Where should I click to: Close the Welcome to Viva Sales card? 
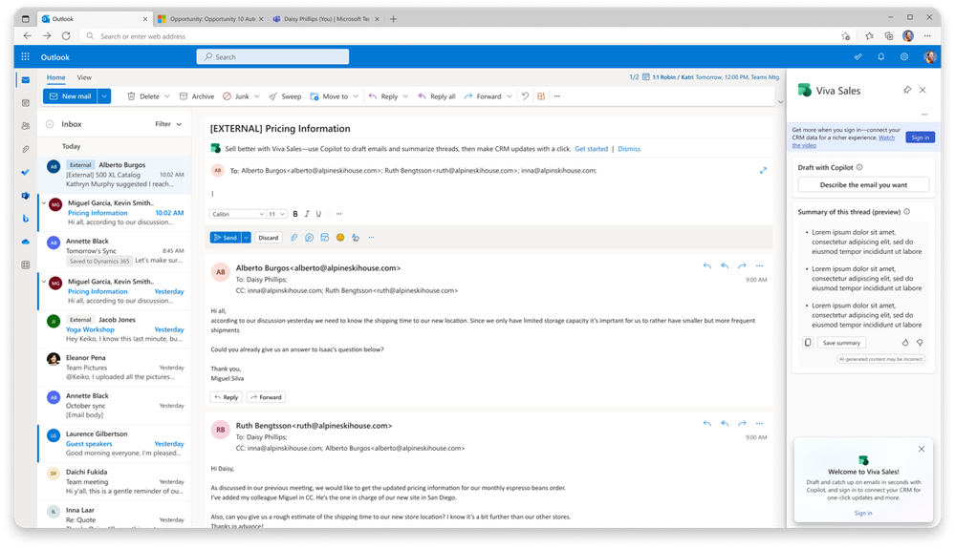point(921,450)
